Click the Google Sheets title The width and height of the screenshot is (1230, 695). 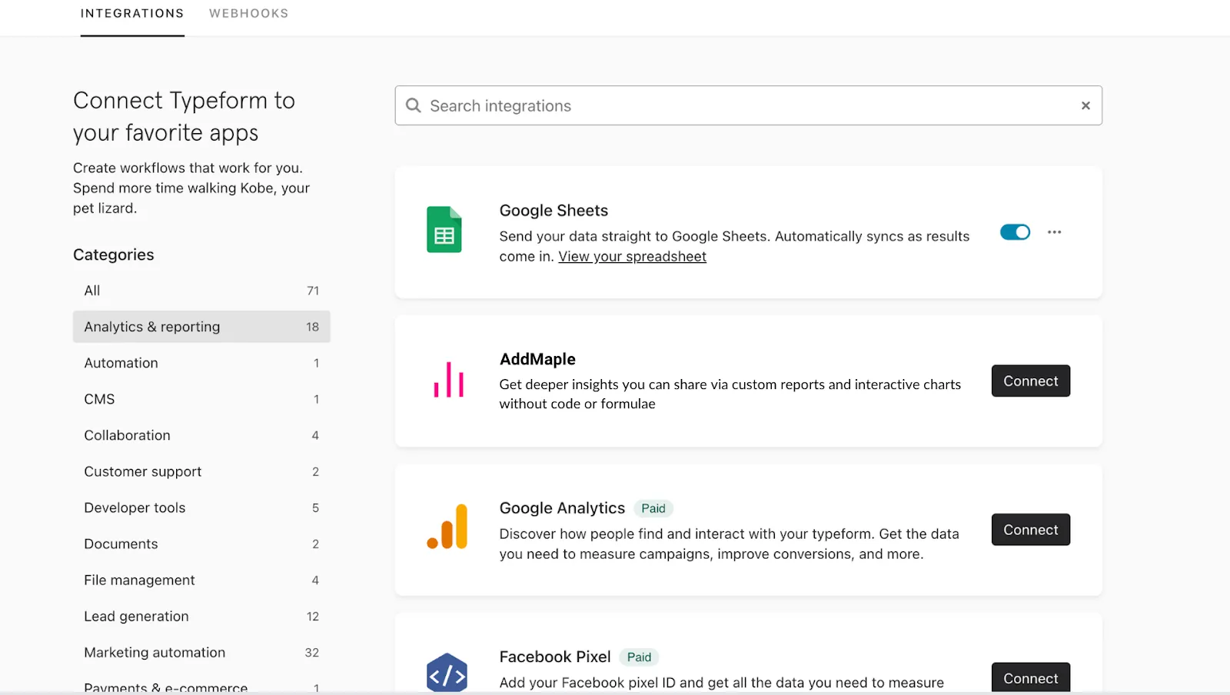tap(553, 211)
